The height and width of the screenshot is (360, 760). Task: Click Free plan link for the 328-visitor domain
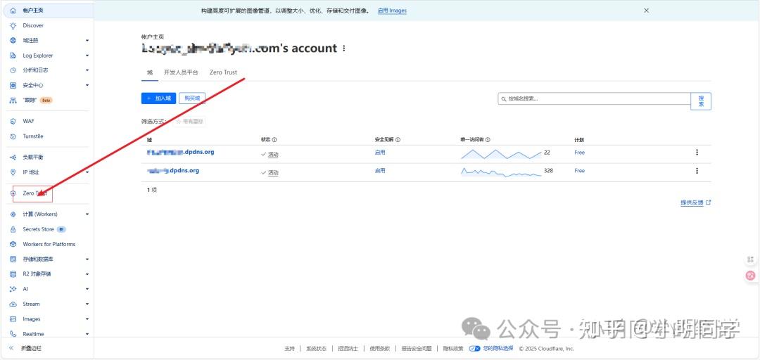(x=580, y=171)
